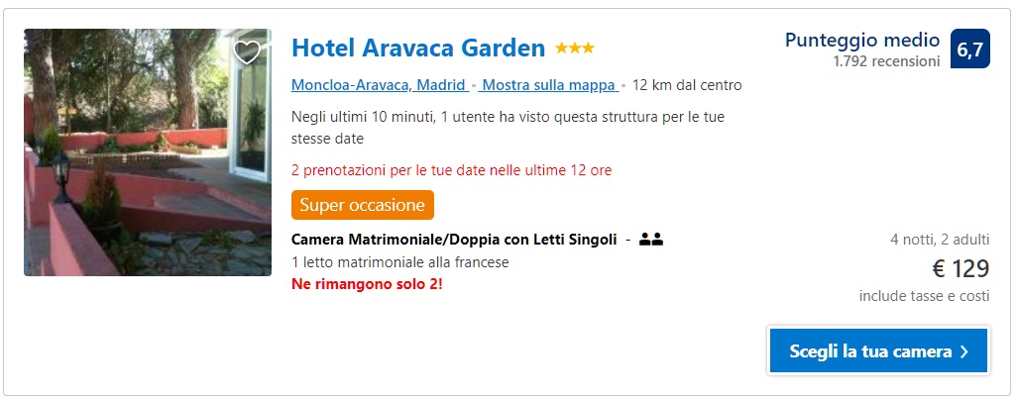Click Mostra sulla mappa link
The width and height of the screenshot is (1016, 397).
click(x=549, y=85)
